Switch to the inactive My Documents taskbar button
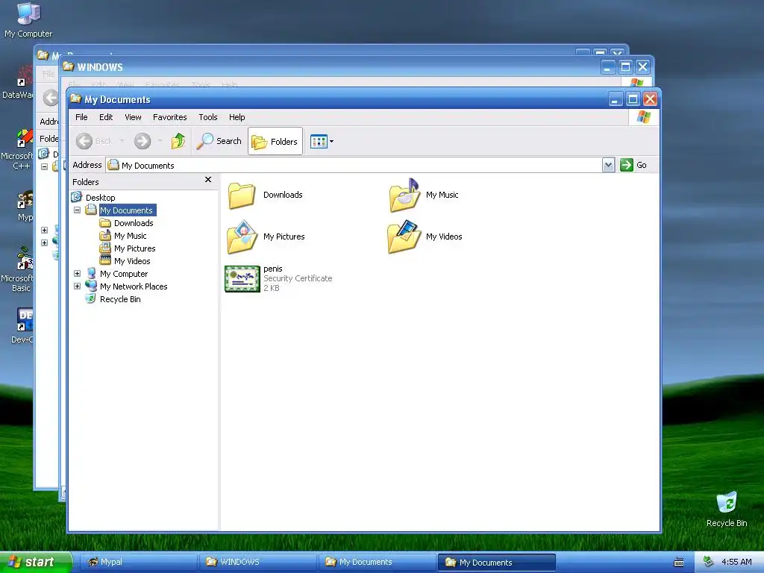764x573 pixels. pyautogui.click(x=377, y=563)
